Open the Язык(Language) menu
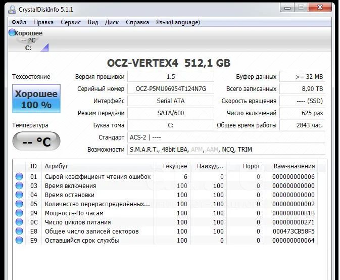 tap(178, 22)
